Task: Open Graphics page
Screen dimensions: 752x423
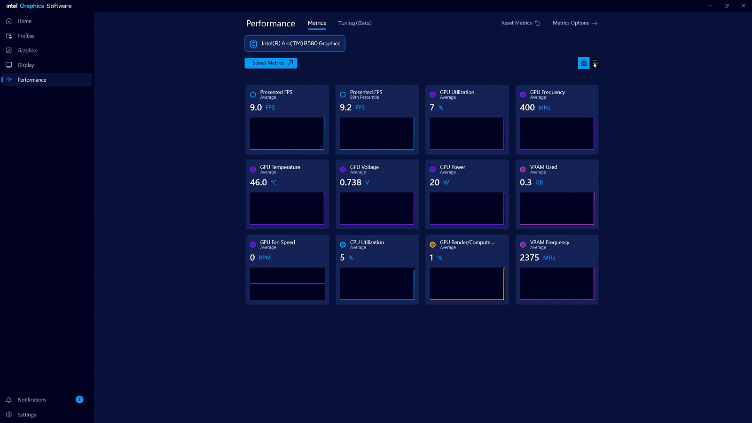Action: coord(47,50)
